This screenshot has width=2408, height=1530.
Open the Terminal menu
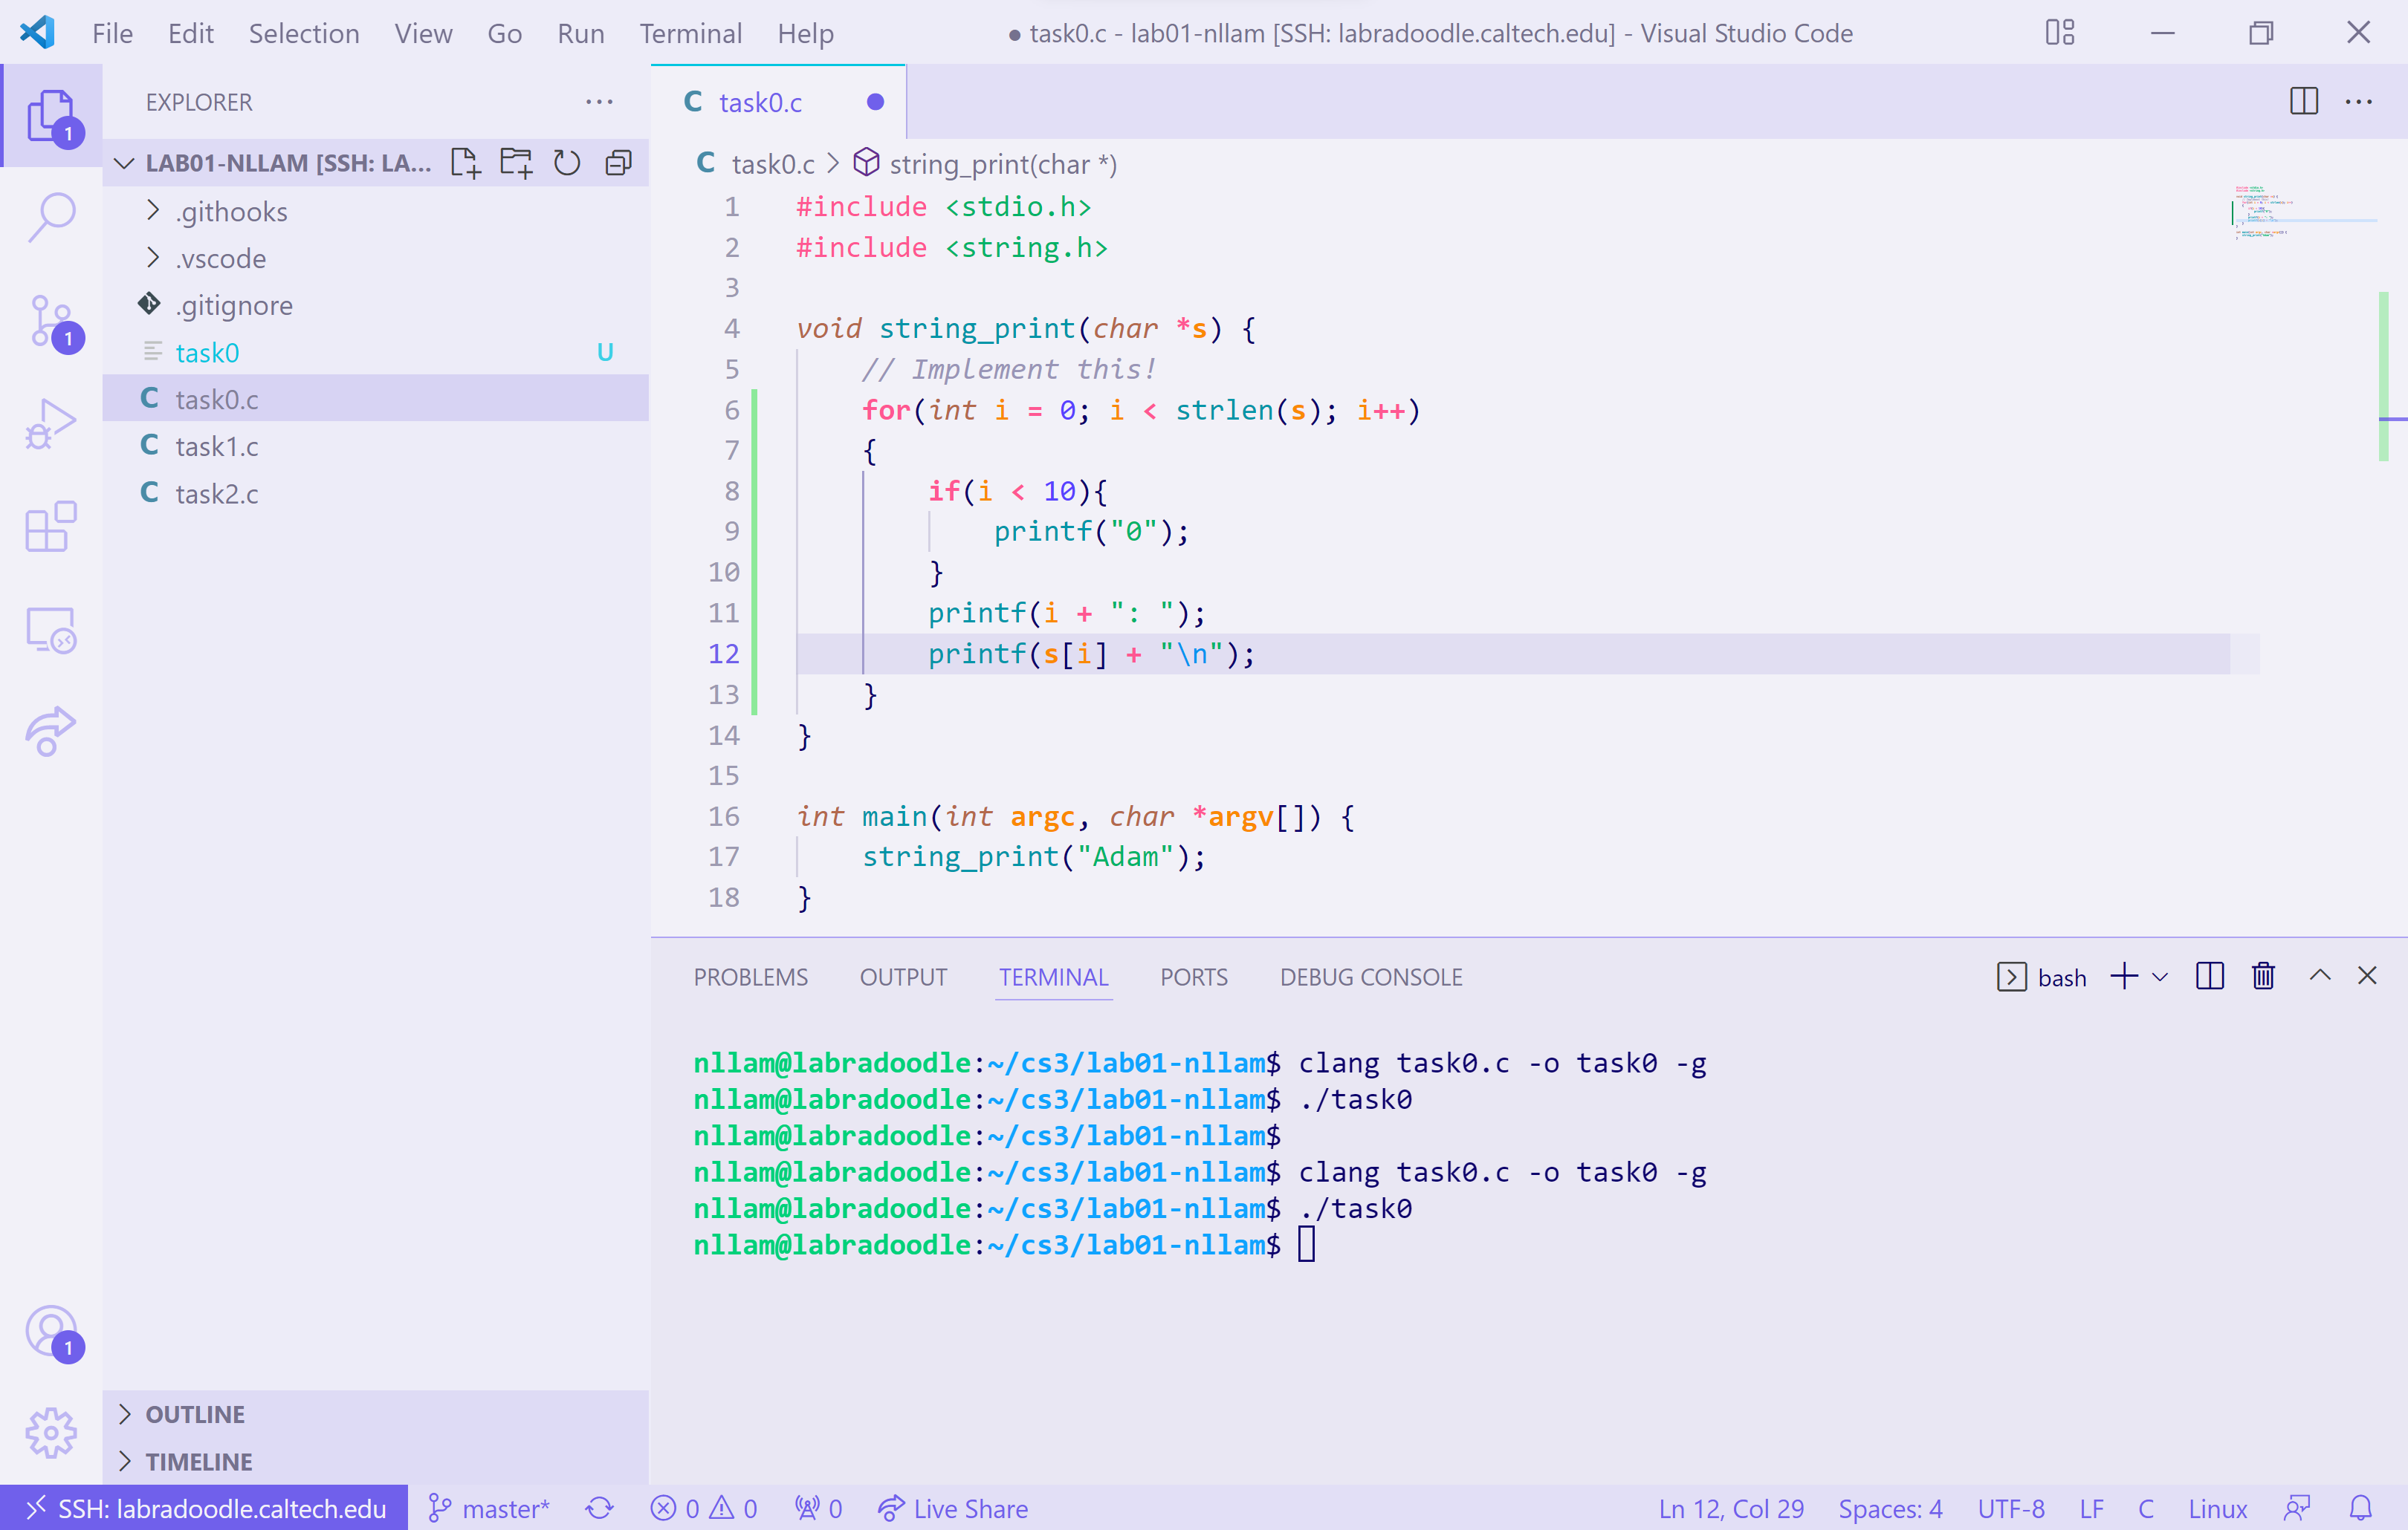690,33
